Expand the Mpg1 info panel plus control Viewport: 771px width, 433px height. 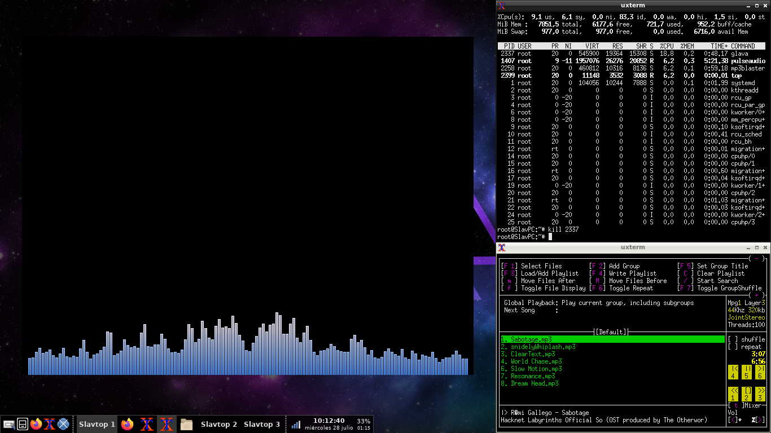pyautogui.click(x=757, y=295)
